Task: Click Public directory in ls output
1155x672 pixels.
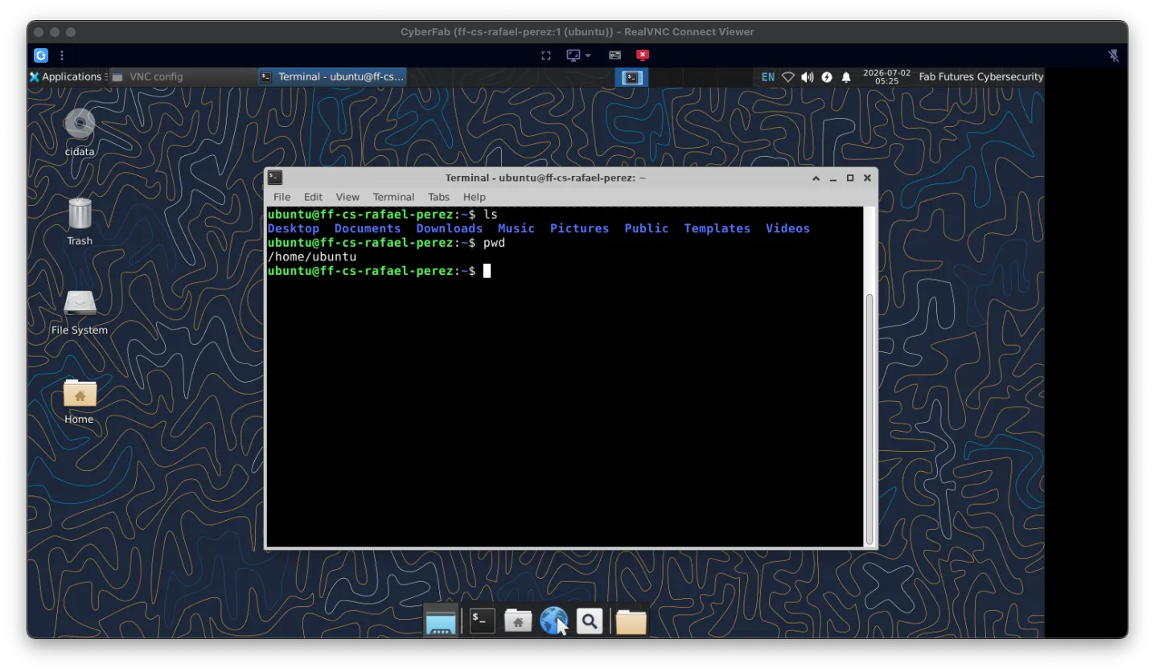Action: (x=647, y=228)
